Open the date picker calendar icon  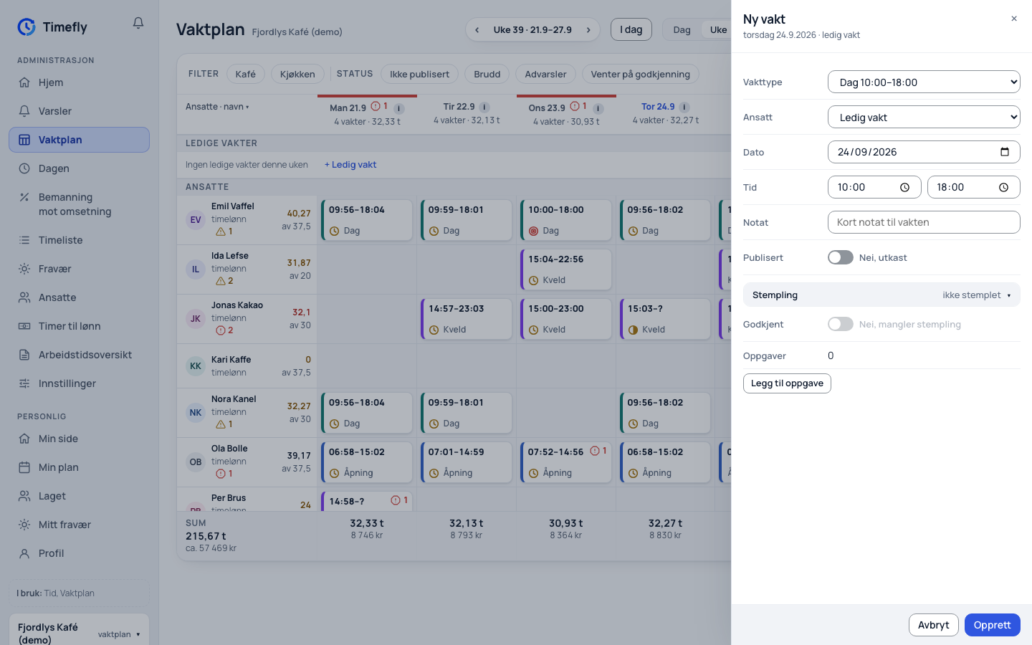1005,152
